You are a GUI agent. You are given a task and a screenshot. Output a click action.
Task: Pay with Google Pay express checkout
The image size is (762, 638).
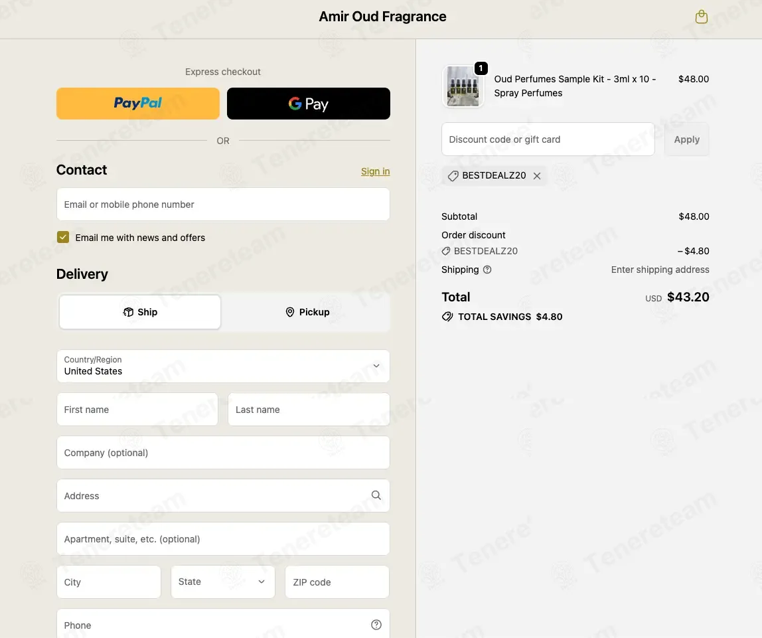(309, 104)
